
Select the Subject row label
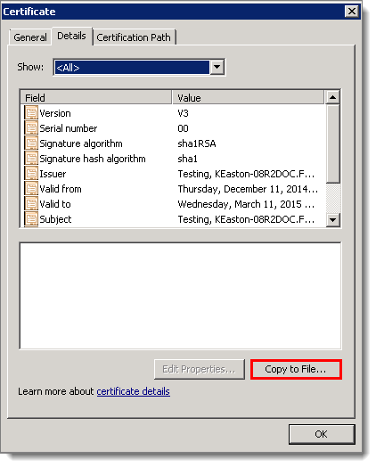pyautogui.click(x=55, y=219)
